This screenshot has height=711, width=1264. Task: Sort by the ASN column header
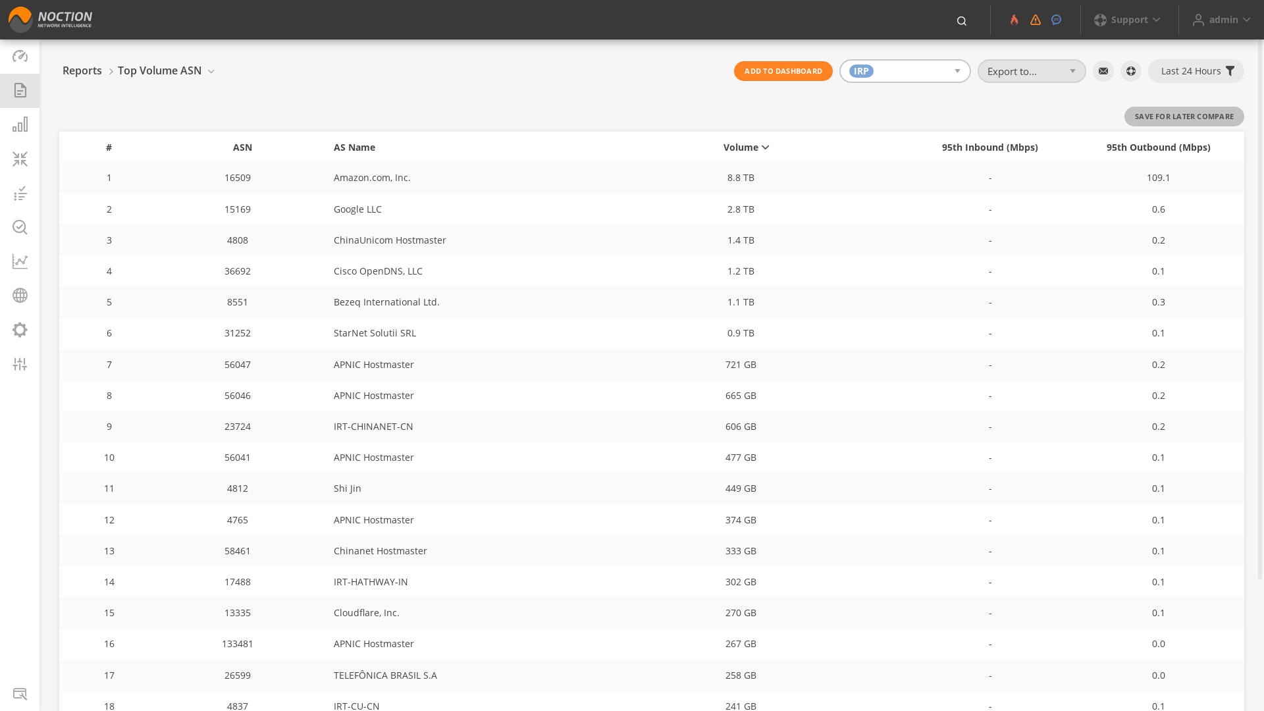(x=242, y=147)
